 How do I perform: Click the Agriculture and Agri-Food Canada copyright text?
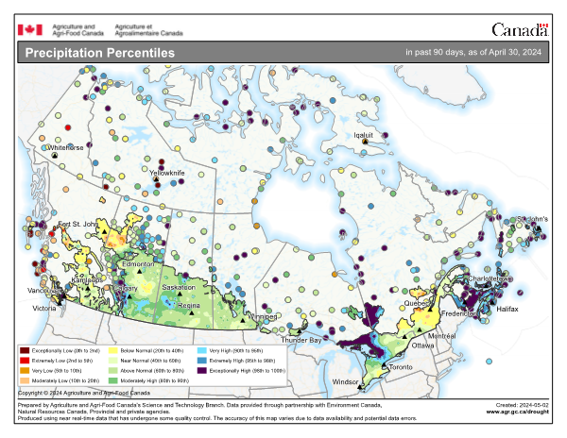[83, 393]
